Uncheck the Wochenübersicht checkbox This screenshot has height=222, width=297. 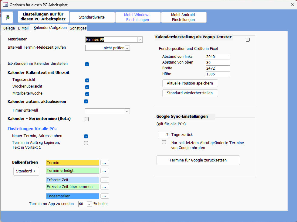[x=87, y=87]
